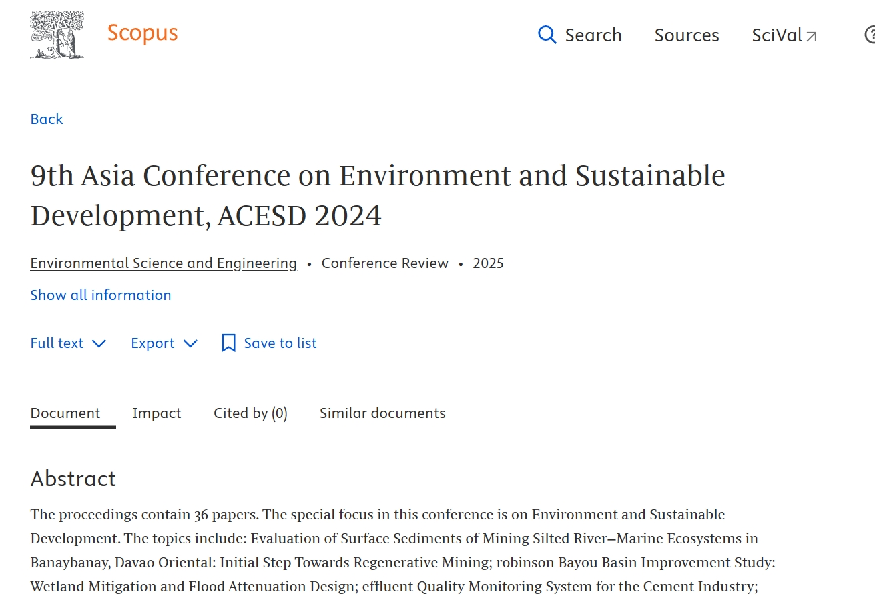Image resolution: width=875 pixels, height=598 pixels.
Task: Expand Show all information
Action: click(101, 295)
